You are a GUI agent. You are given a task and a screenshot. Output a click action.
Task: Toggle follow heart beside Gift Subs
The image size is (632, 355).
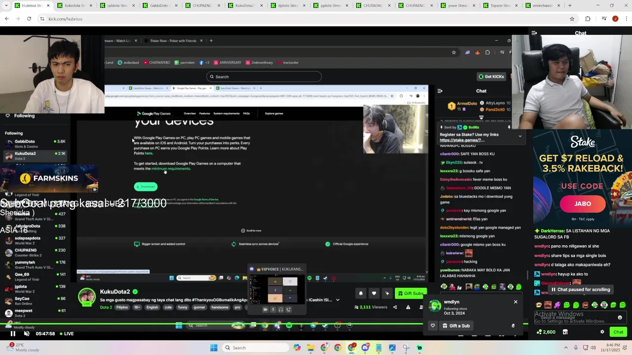pyautogui.click(x=374, y=293)
